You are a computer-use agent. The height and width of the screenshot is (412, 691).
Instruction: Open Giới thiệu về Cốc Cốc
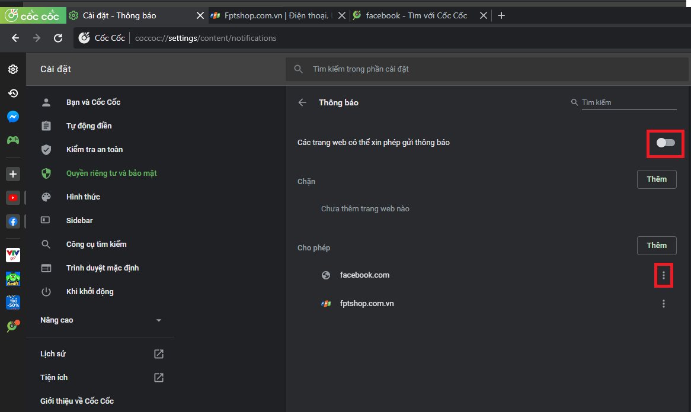[x=77, y=401]
